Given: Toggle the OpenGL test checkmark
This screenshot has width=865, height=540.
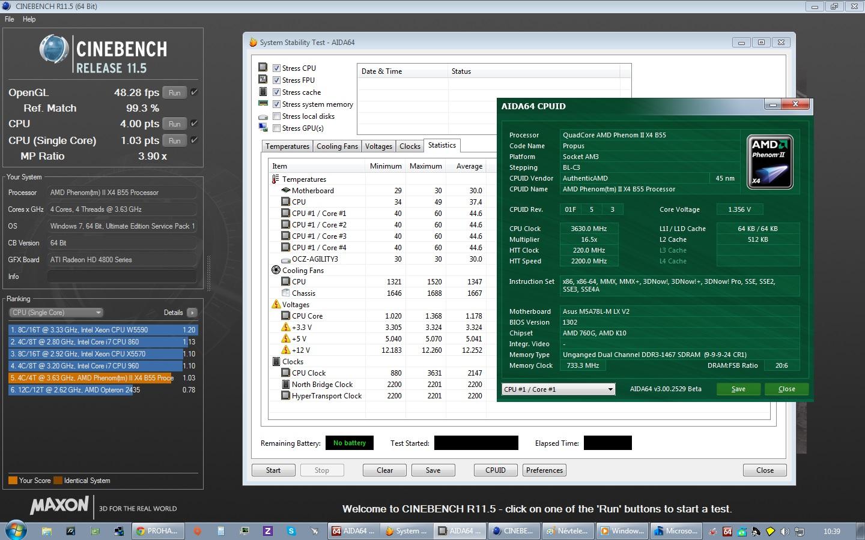Looking at the screenshot, I should click(x=194, y=92).
